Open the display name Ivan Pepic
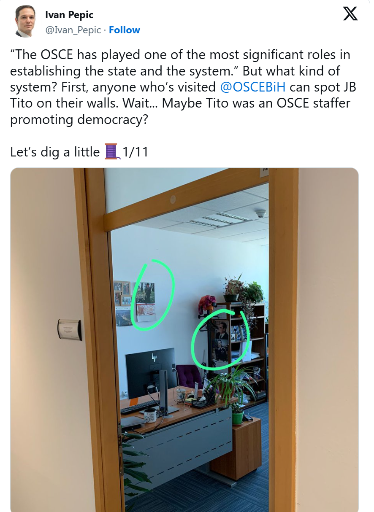Screen dimensions: 374x512 69,15
